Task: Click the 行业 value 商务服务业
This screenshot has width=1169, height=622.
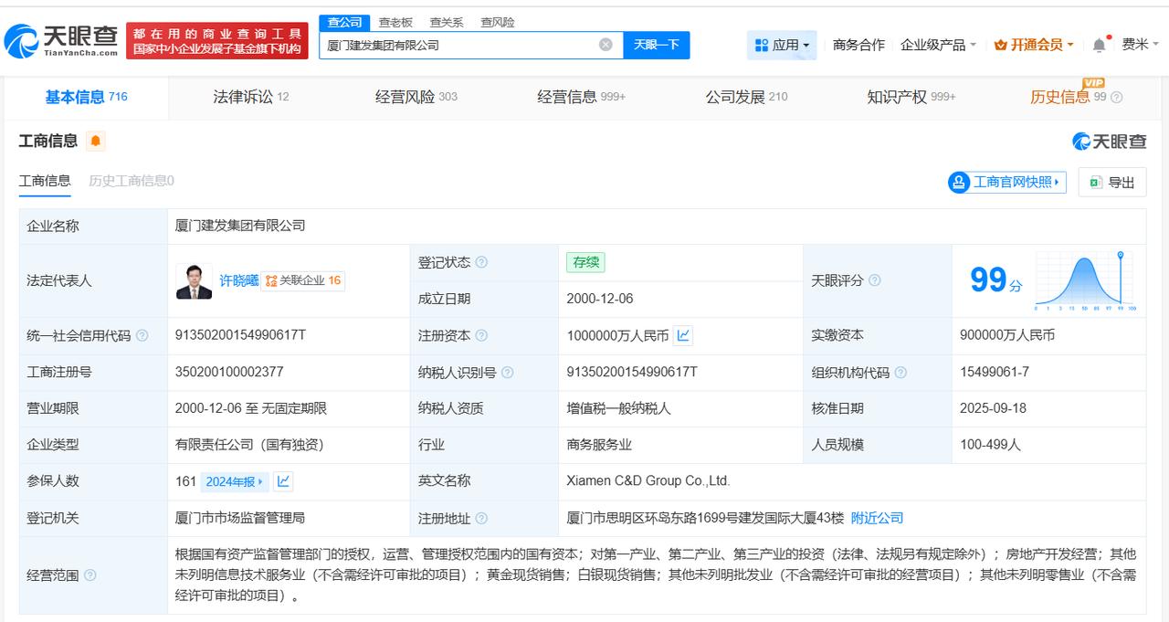Action: pos(599,445)
